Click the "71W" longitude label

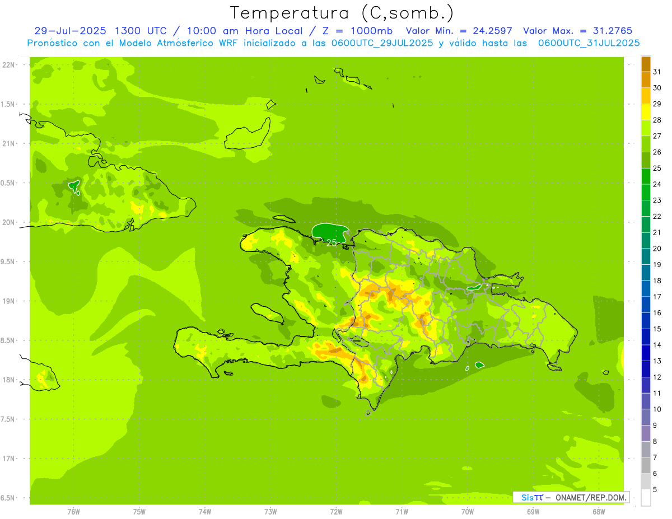pyautogui.click(x=402, y=512)
